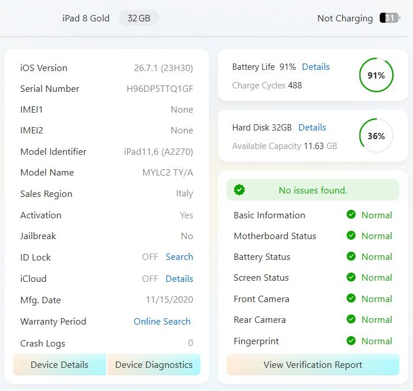Viewport: 413px width, 391px height.
Task: Click the battery level icon showing 31
Action: (390, 18)
